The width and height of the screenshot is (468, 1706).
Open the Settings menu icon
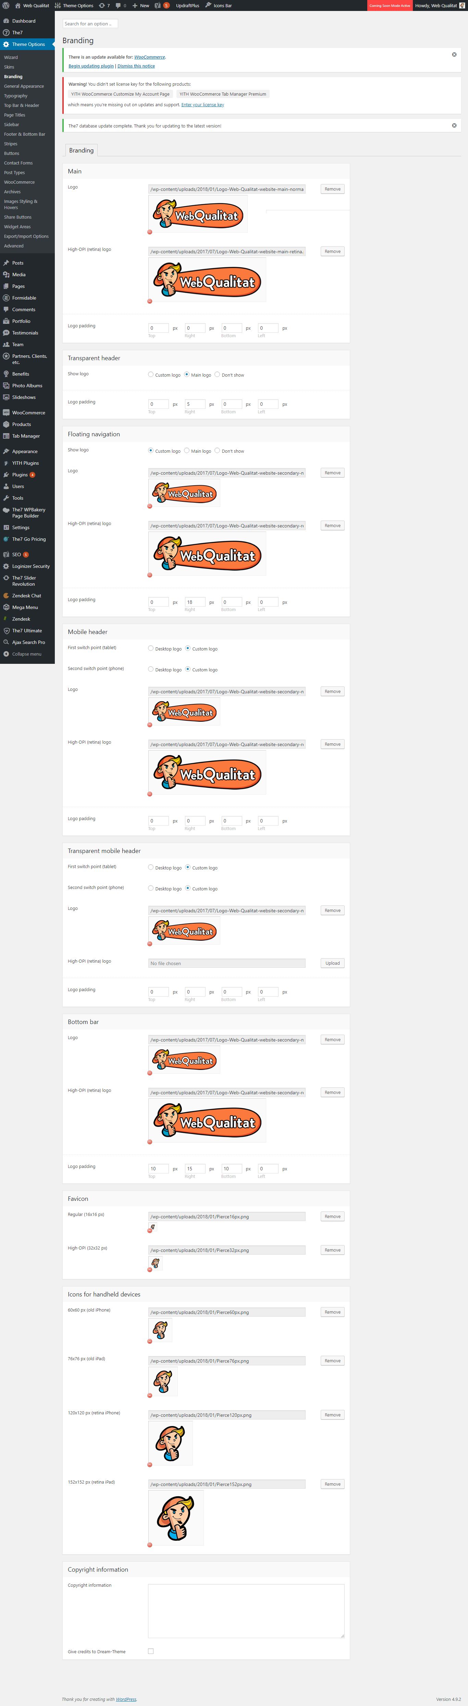click(x=6, y=528)
